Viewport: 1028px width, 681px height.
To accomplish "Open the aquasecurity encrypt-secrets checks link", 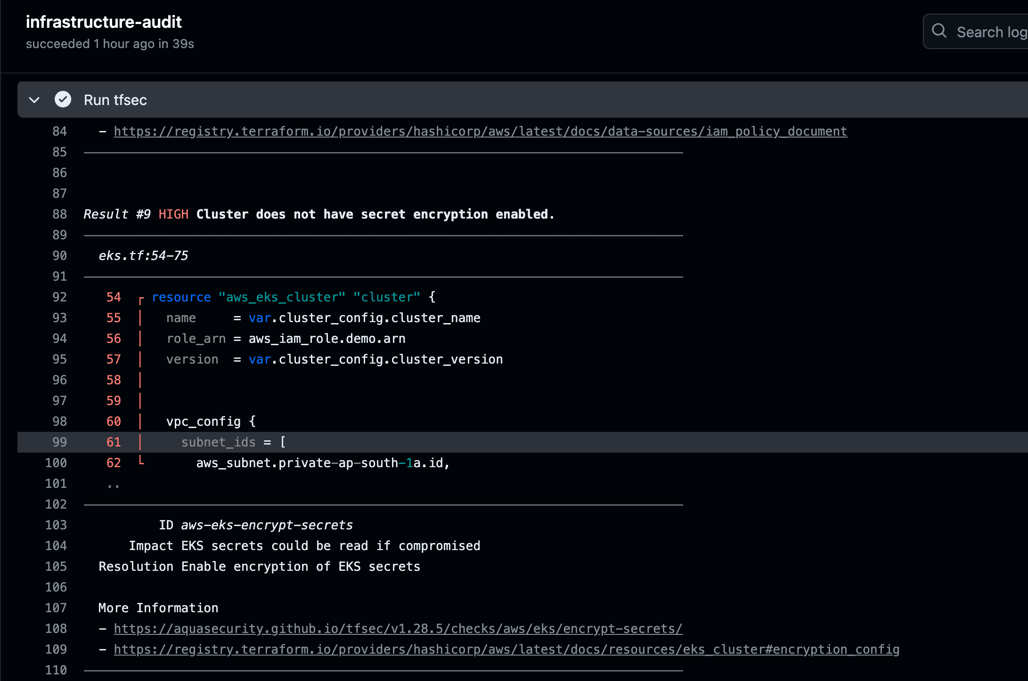I will pos(398,629).
